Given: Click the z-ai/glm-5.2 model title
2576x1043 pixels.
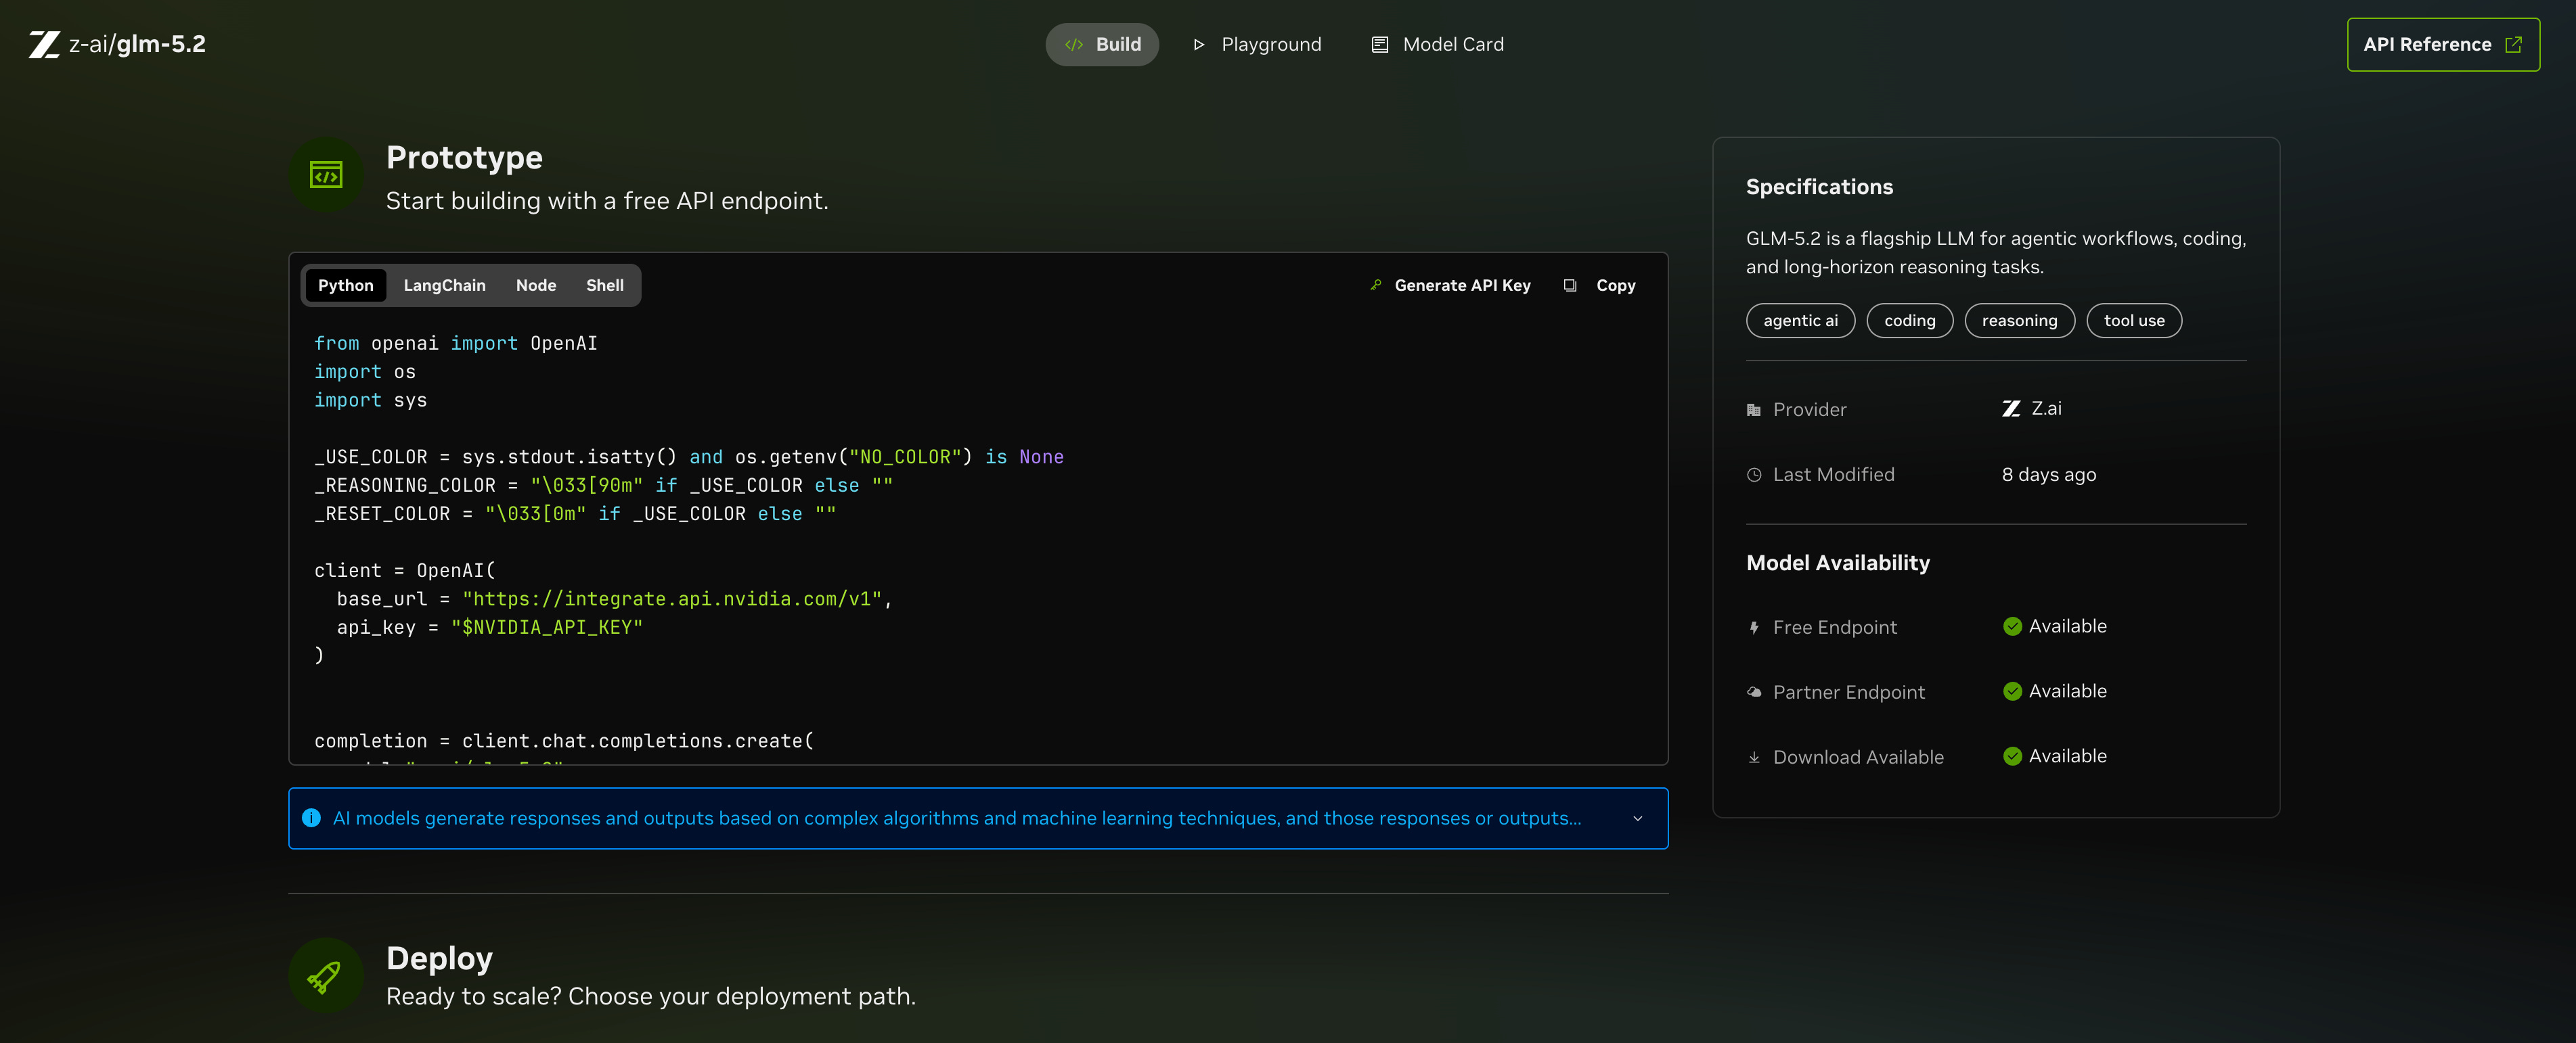Looking at the screenshot, I should coord(137,44).
